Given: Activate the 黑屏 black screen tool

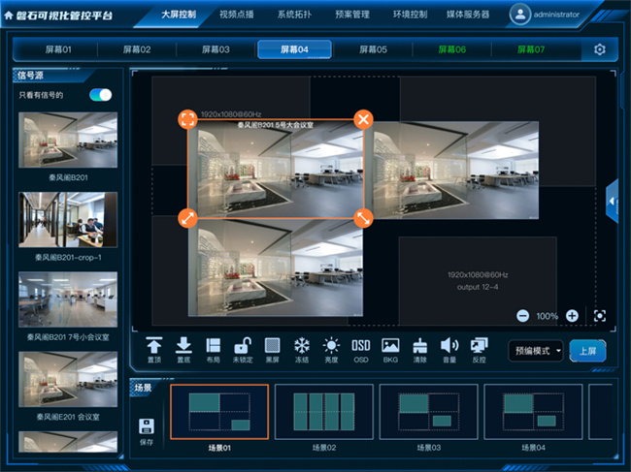Looking at the screenshot, I should [273, 350].
